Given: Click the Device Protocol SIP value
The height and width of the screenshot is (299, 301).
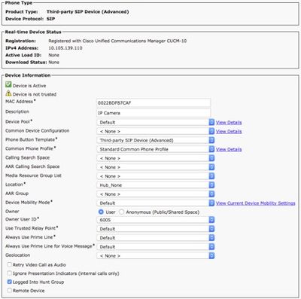Looking at the screenshot, I should 50,19.
